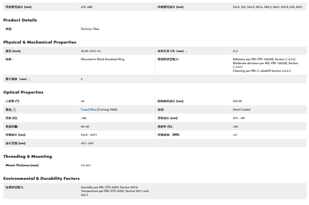Click the 传输激光波长 (nm) label
The height and width of the screenshot is (205, 309).
click(171, 7)
